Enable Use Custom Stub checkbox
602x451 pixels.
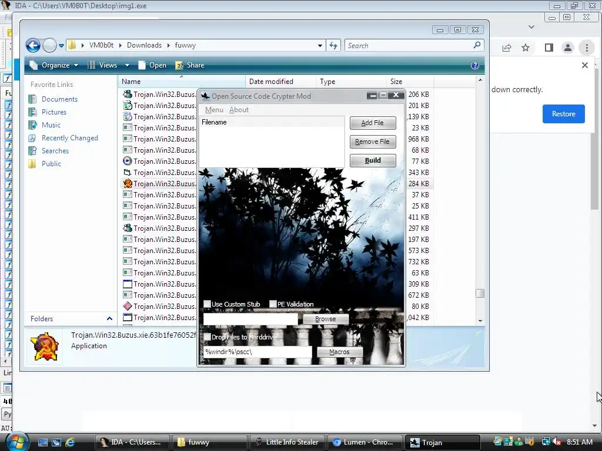click(x=208, y=304)
